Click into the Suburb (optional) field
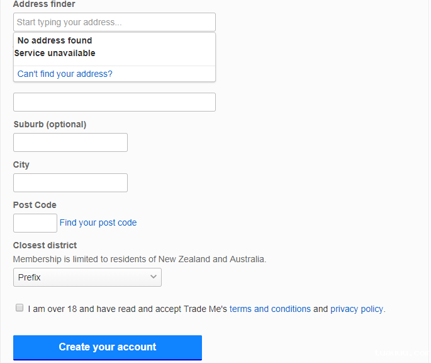 point(70,142)
